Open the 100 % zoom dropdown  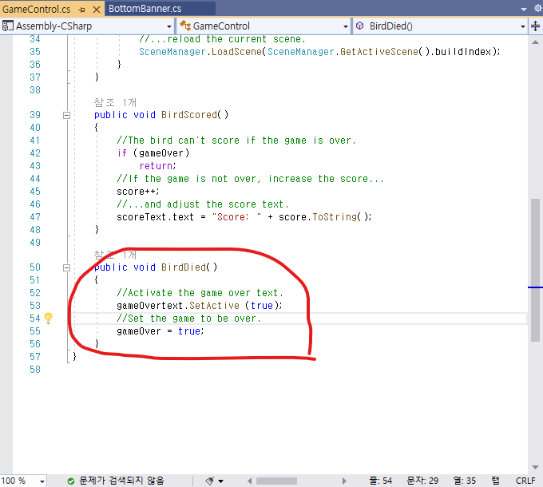(42, 481)
